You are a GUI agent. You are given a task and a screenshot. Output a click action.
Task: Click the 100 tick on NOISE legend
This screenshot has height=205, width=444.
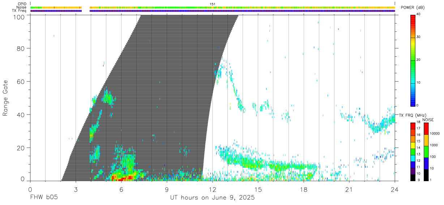pyautogui.click(x=434, y=157)
